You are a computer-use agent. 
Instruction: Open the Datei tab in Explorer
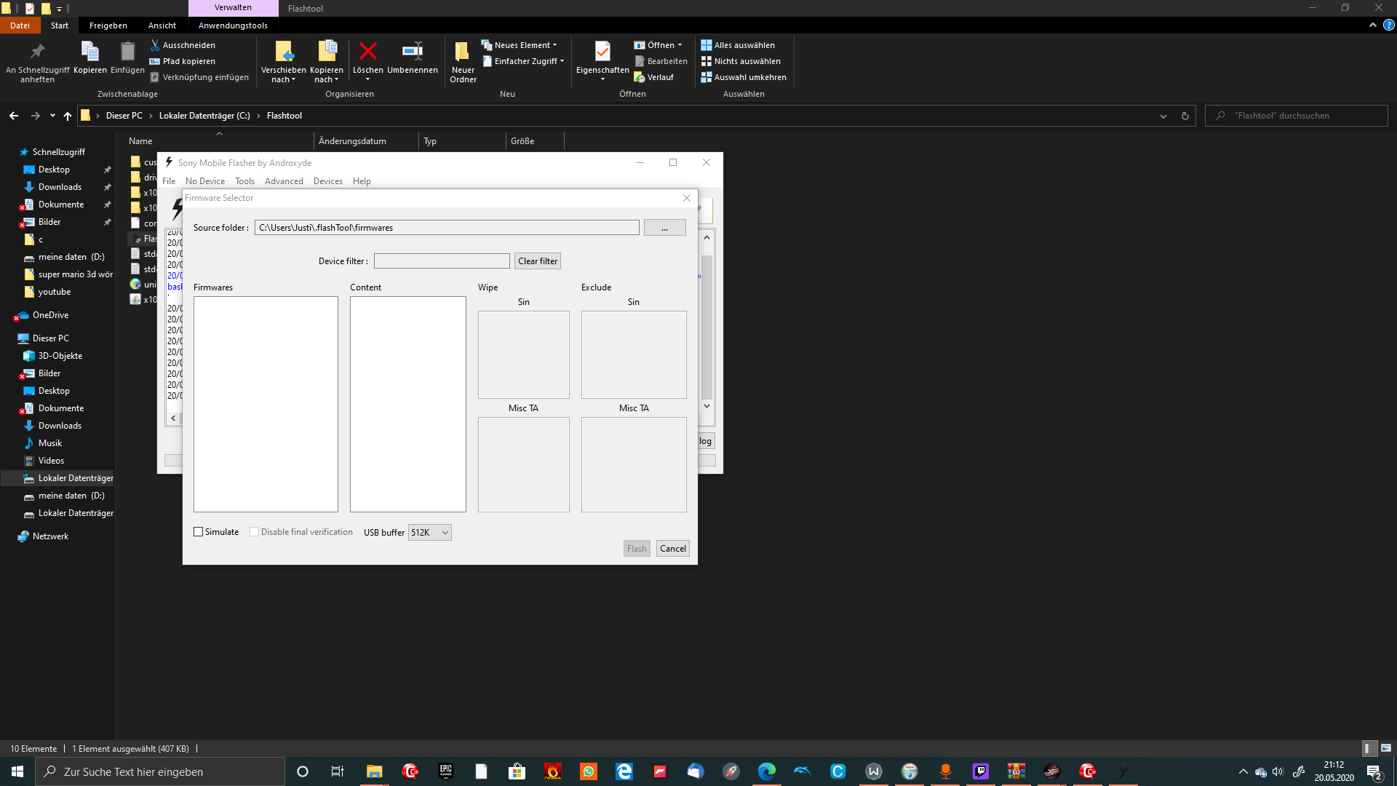click(x=20, y=25)
